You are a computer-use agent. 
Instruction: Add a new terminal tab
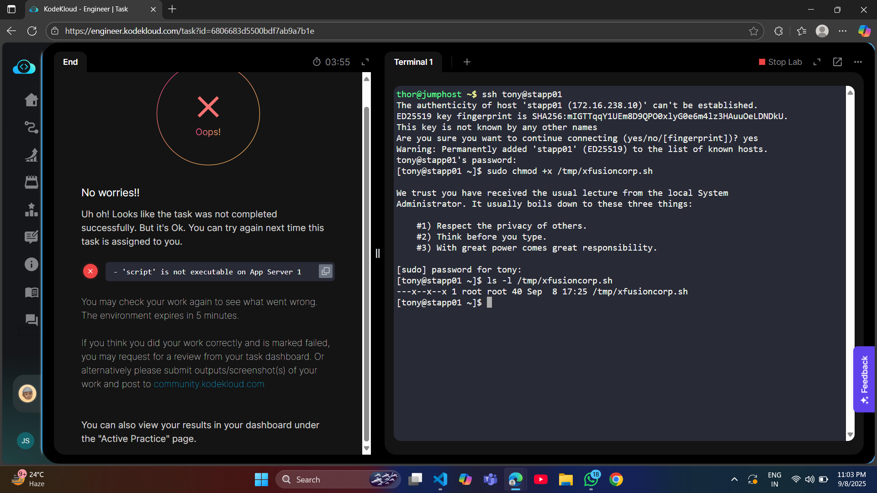(467, 62)
